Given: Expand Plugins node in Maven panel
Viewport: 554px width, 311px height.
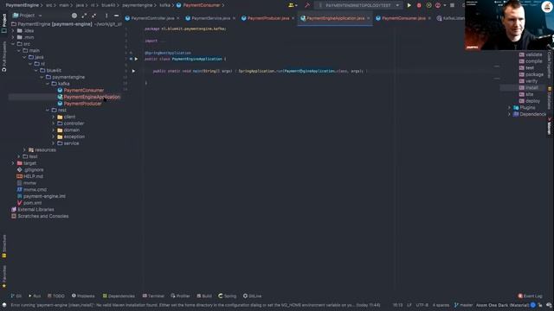Looking at the screenshot, I should 510,107.
